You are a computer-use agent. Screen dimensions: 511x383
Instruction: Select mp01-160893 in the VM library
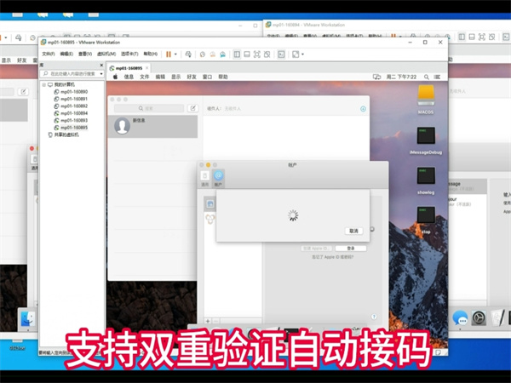click(x=72, y=120)
